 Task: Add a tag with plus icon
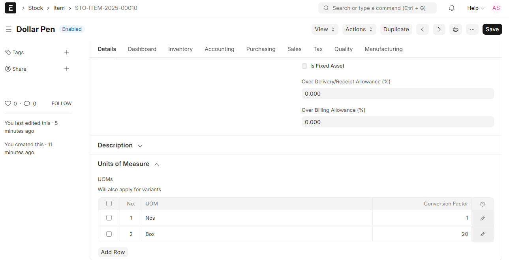[x=67, y=52]
